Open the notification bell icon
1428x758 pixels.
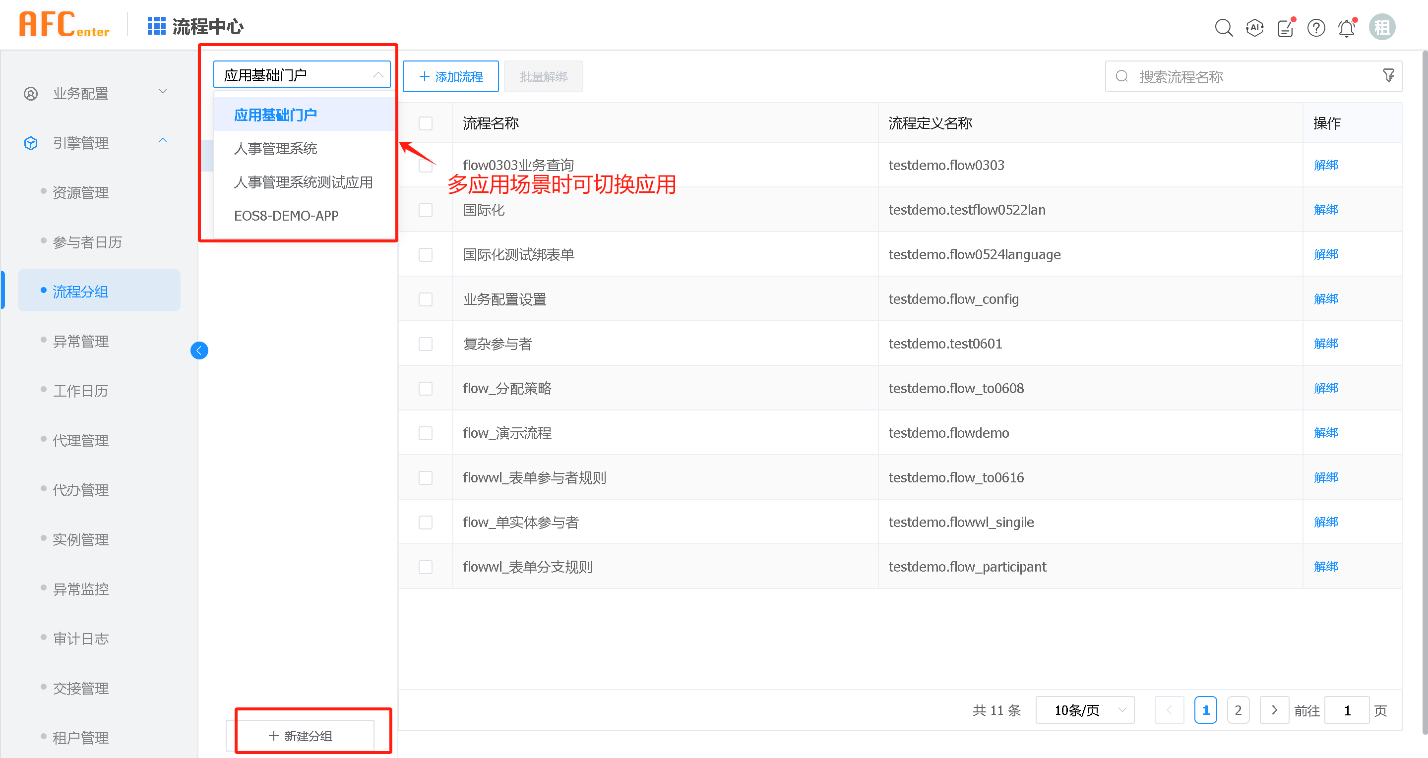point(1346,28)
